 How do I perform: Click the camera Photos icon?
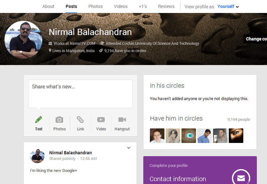[59, 120]
